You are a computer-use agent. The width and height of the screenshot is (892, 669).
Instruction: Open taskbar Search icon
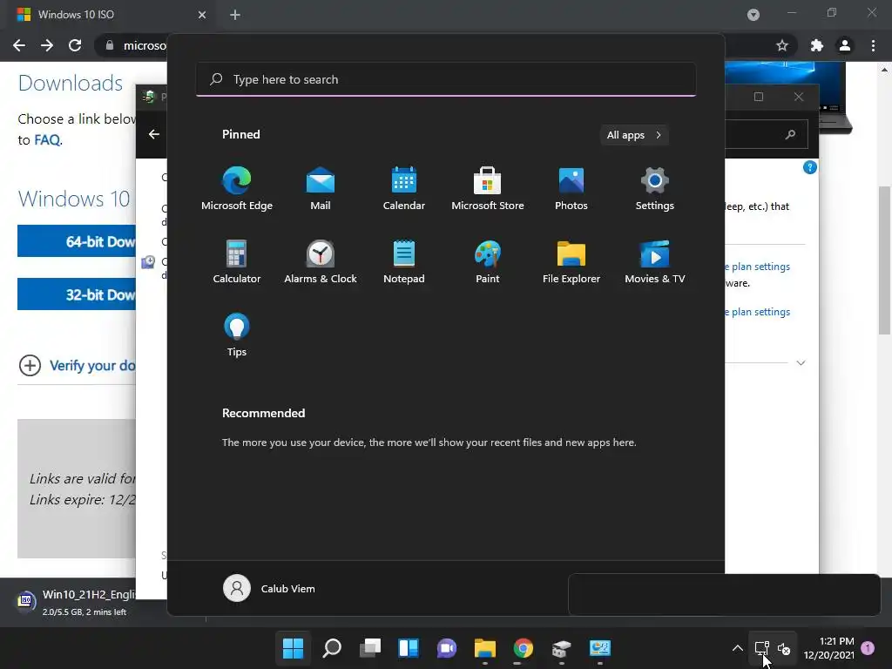pyautogui.click(x=332, y=648)
